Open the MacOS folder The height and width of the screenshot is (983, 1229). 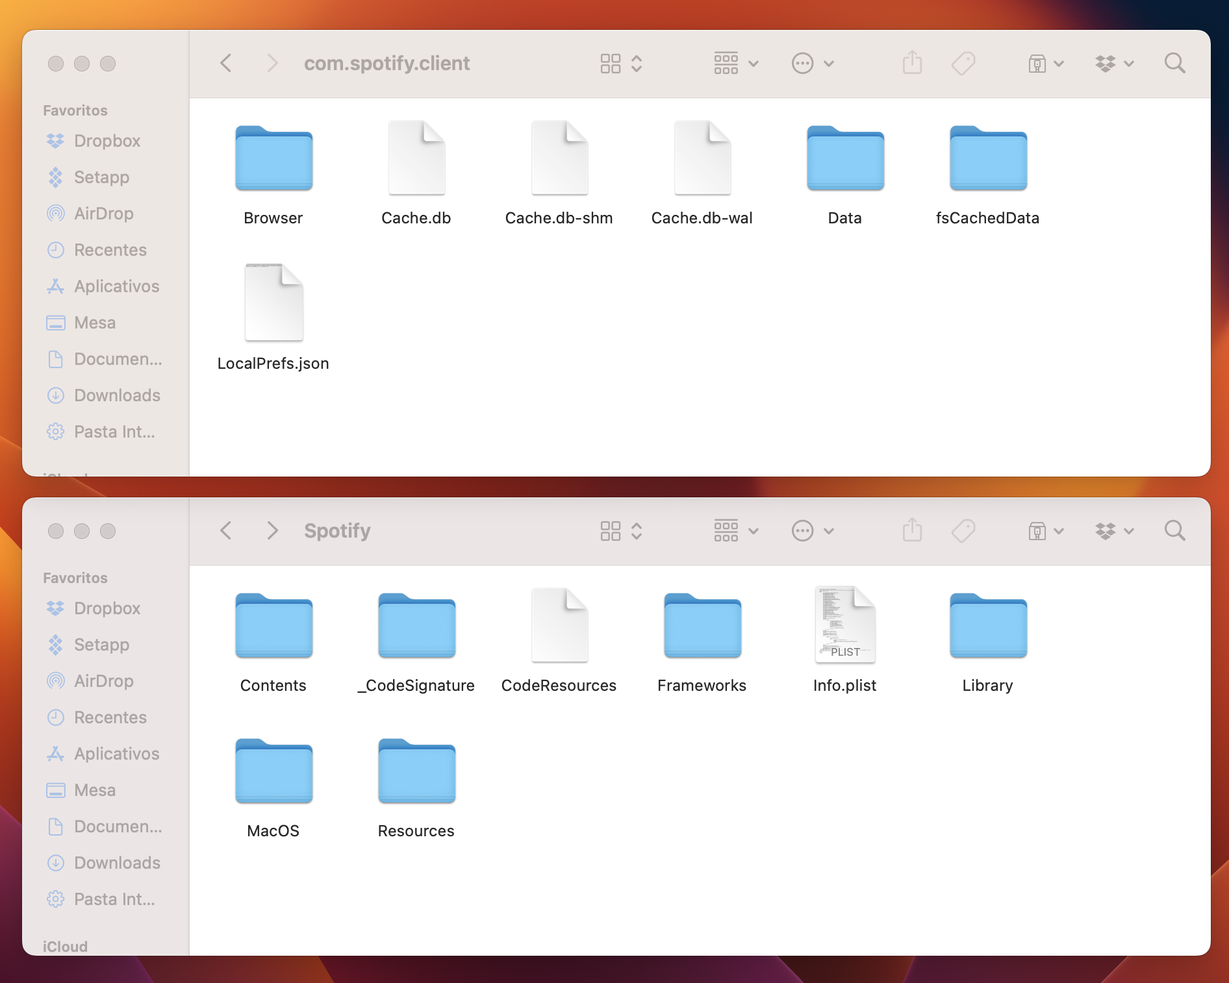point(273,771)
